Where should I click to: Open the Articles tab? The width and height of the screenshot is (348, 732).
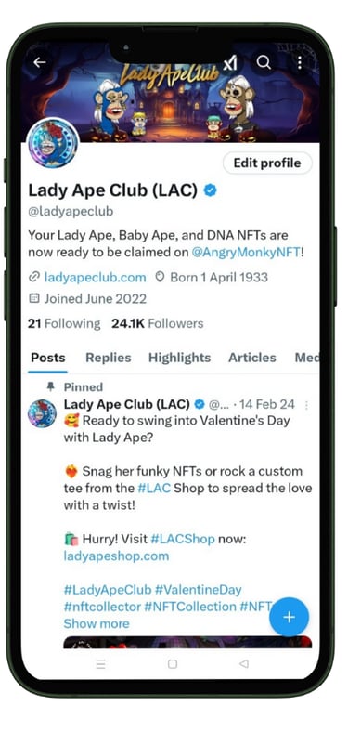tap(251, 358)
